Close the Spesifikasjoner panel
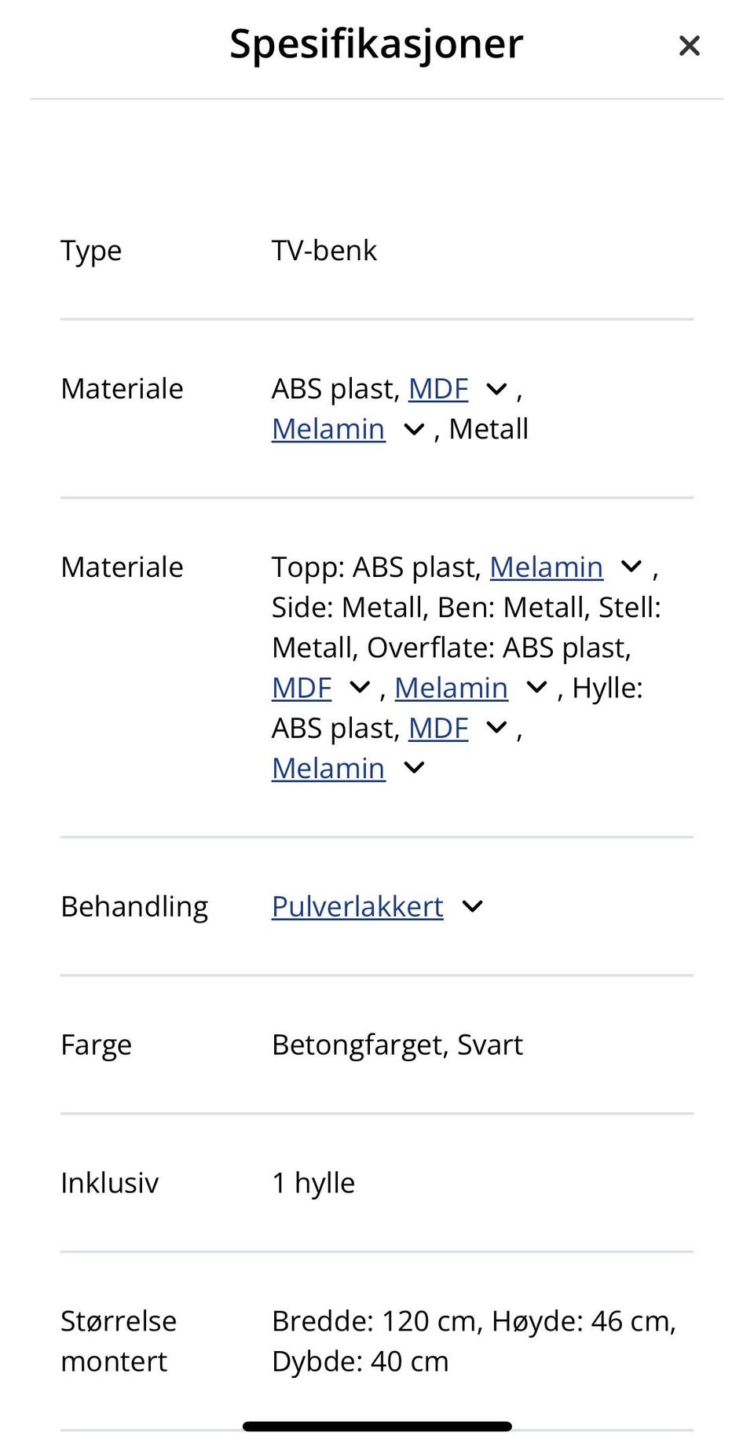The image size is (754, 1447). click(x=689, y=46)
